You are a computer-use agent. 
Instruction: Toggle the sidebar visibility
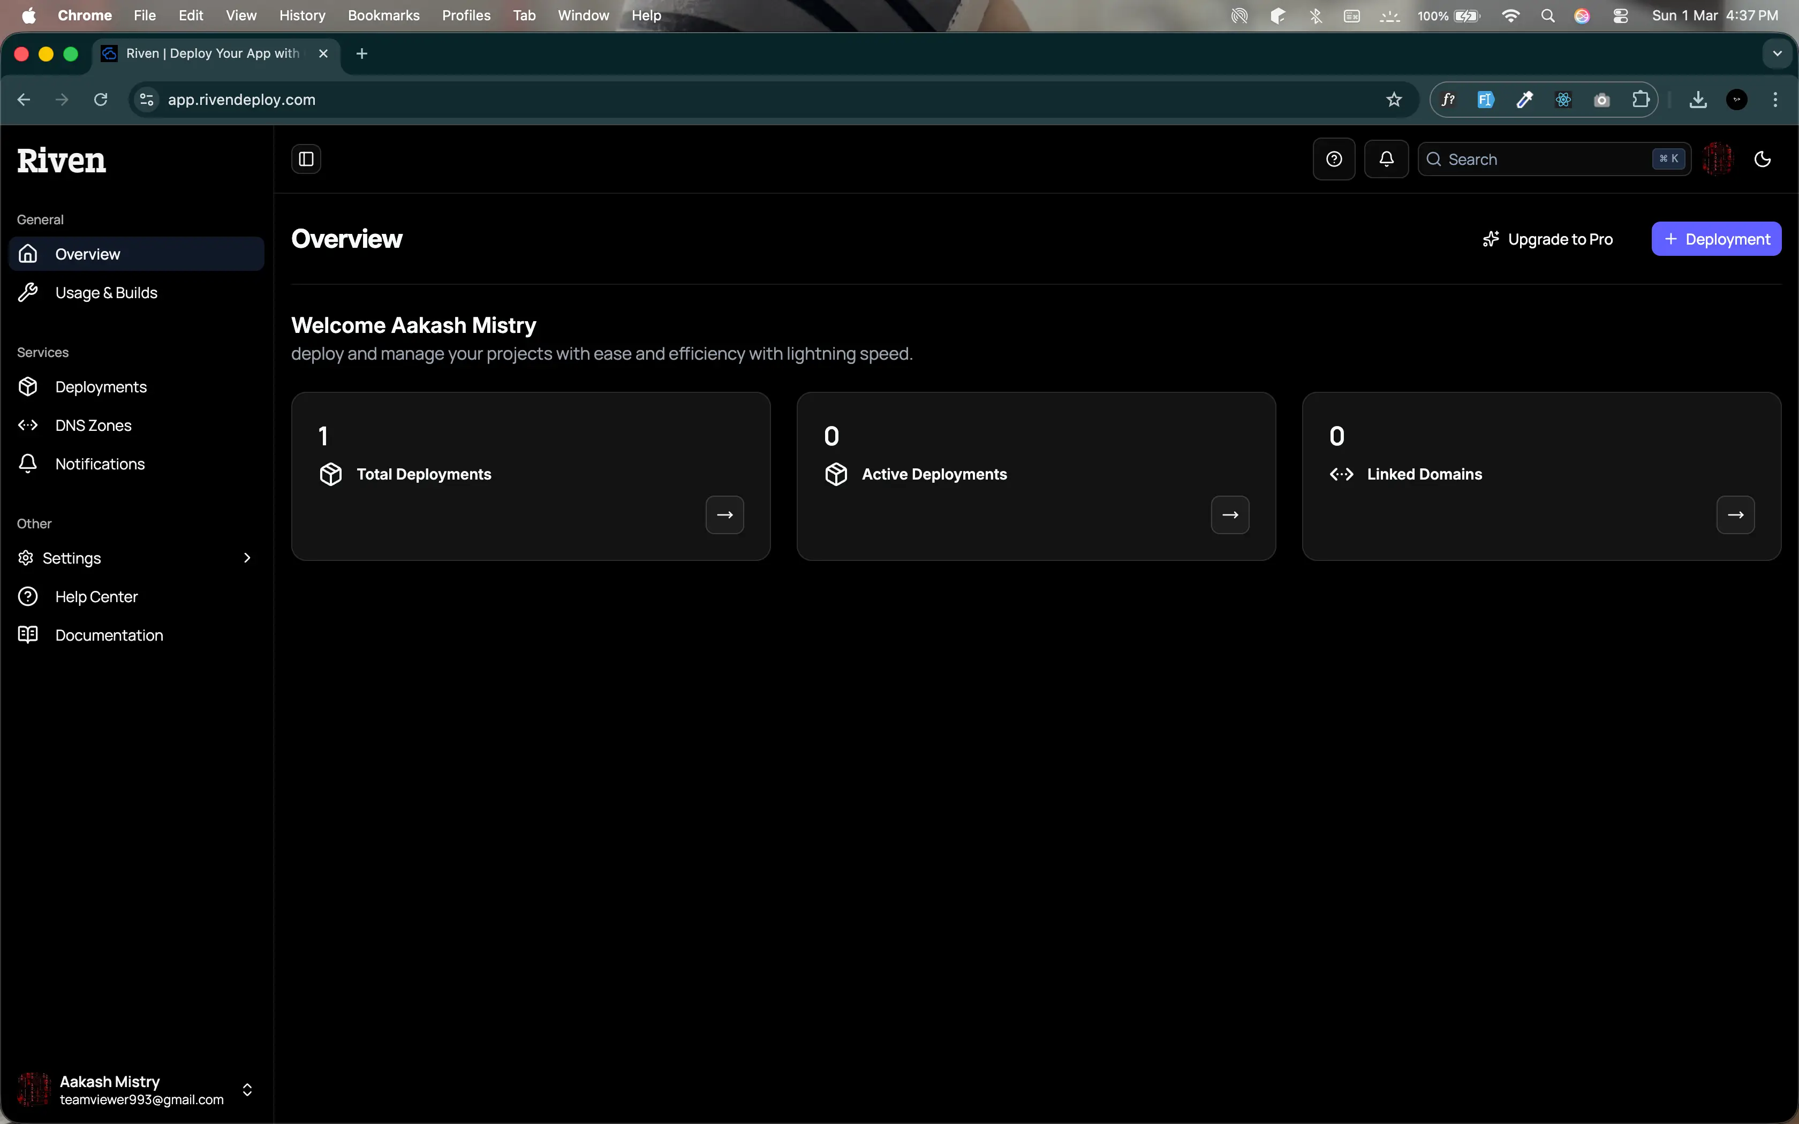click(306, 158)
